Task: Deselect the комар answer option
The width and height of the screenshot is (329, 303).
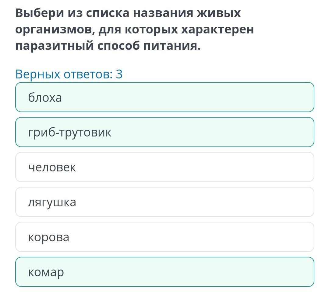Action: tap(165, 272)
